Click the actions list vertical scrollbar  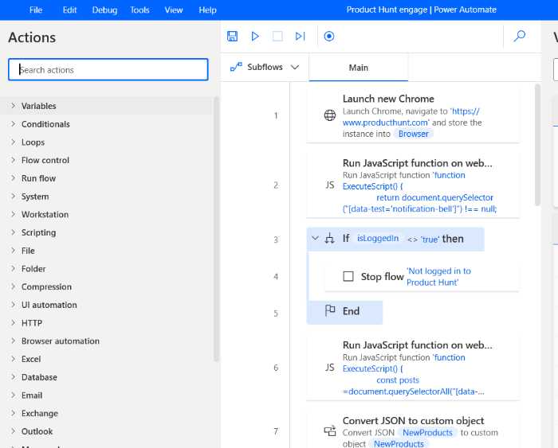216,229
